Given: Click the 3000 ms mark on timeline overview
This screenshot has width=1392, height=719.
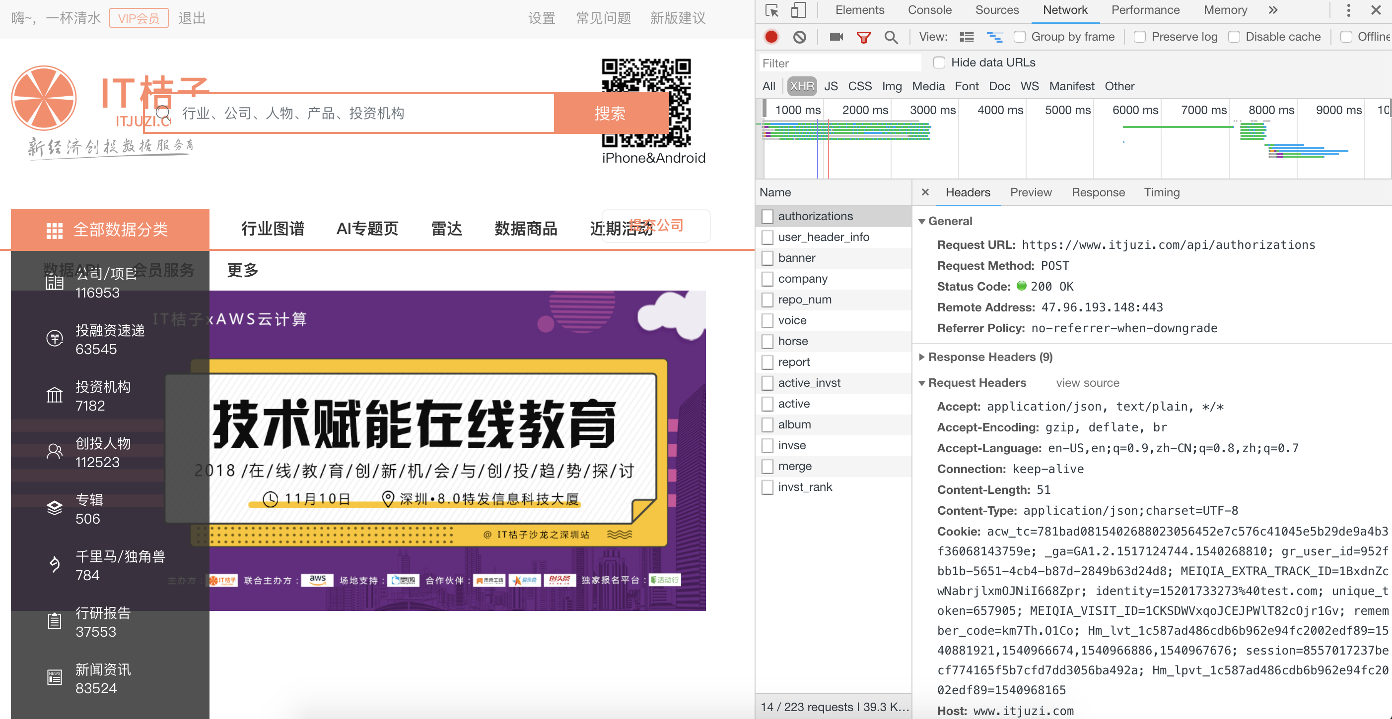Looking at the screenshot, I should coord(932,110).
